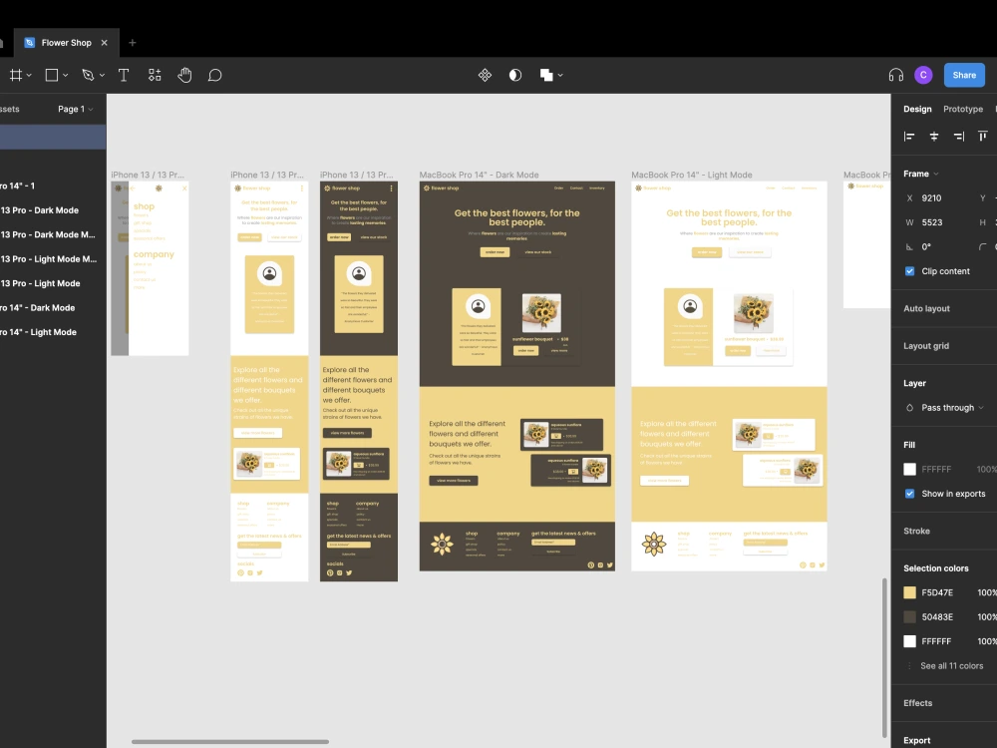Select the Hand tool
997x748 pixels.
(x=184, y=75)
